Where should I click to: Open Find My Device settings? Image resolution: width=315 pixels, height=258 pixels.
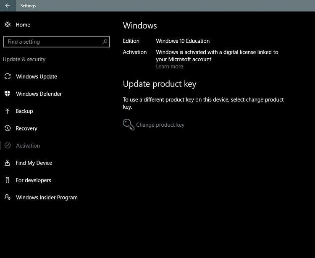(34, 163)
